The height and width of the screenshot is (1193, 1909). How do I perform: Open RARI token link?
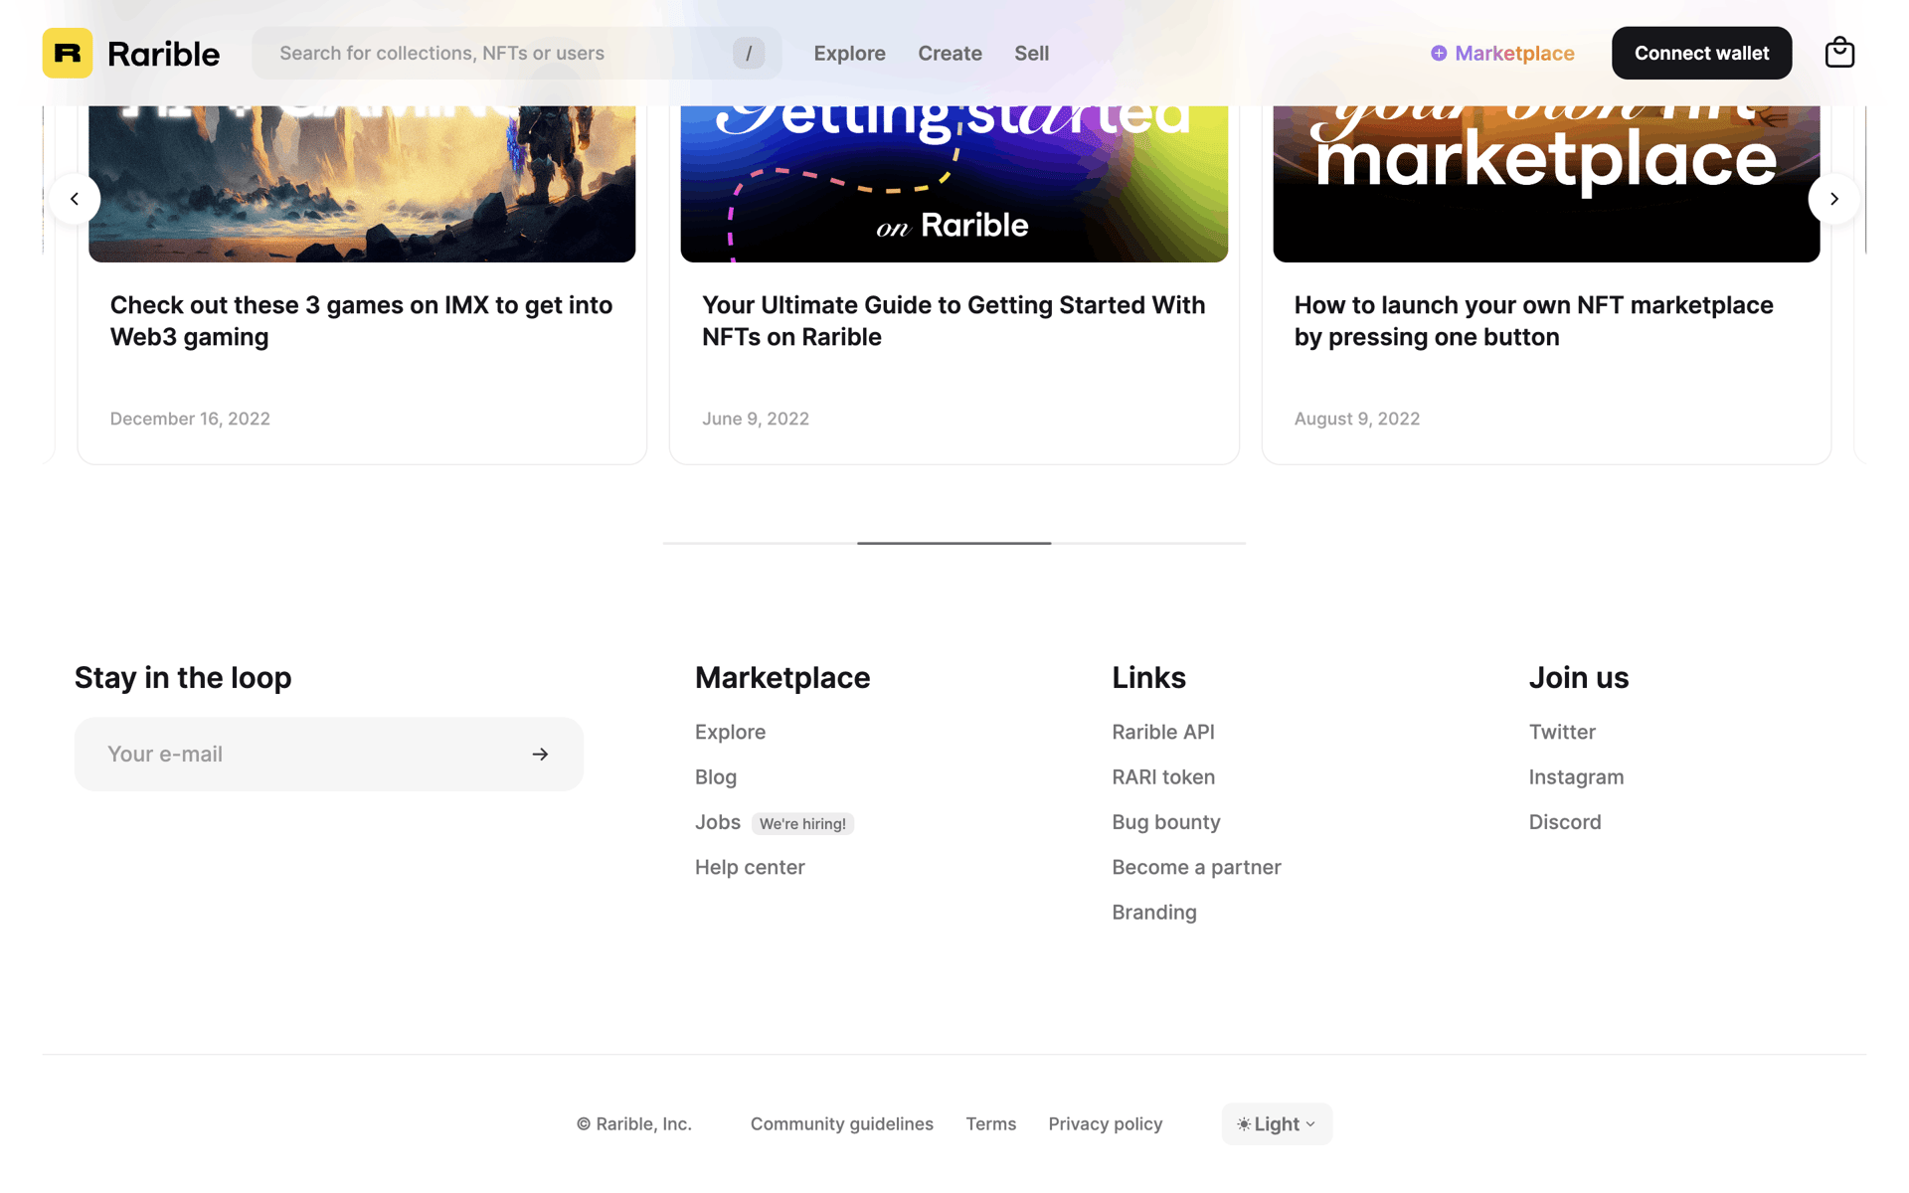click(x=1163, y=777)
